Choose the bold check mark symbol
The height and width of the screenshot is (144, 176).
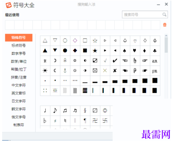(115, 61)
